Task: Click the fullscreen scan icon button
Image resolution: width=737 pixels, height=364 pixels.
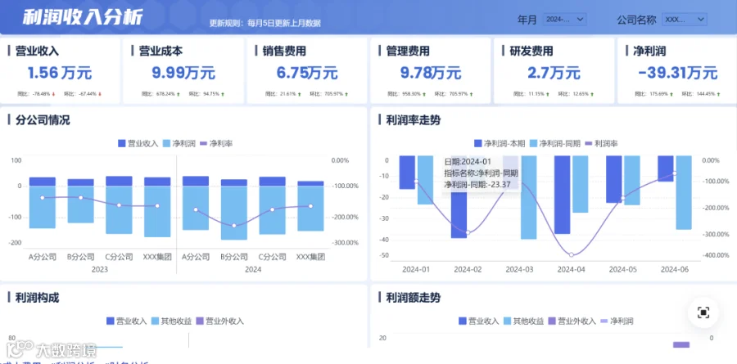Action: tap(703, 312)
